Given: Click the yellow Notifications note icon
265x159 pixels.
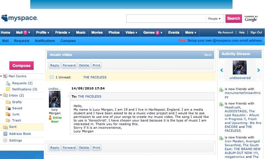Looking at the screenshot, I should click(8, 89).
